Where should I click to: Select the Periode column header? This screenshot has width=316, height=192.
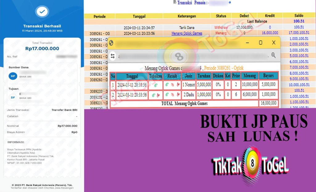pos(99,16)
